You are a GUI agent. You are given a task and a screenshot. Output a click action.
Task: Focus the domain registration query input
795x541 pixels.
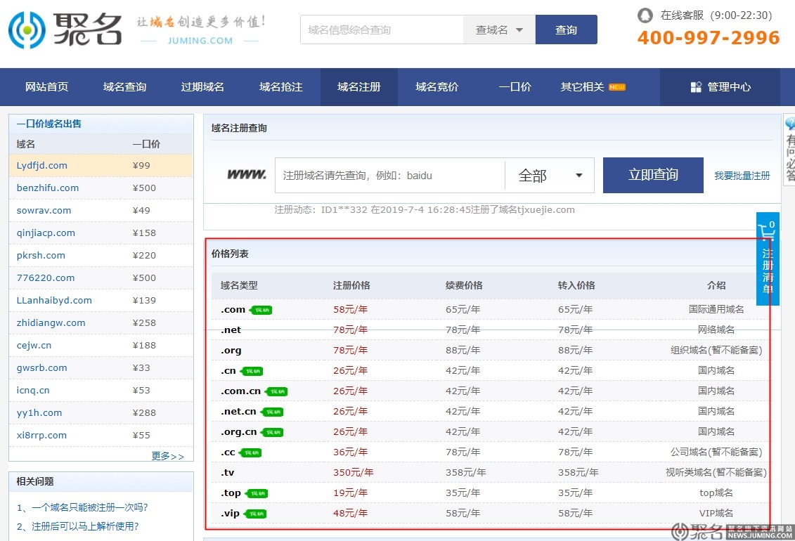pyautogui.click(x=390, y=175)
